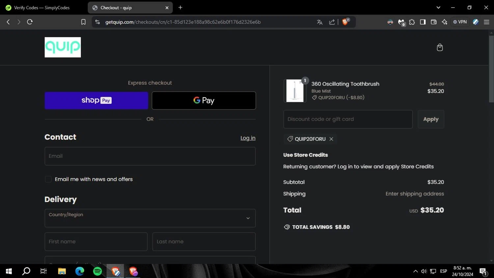Screen dimensions: 494x278
Task: View site information icon in address bar
Action: tap(97, 22)
